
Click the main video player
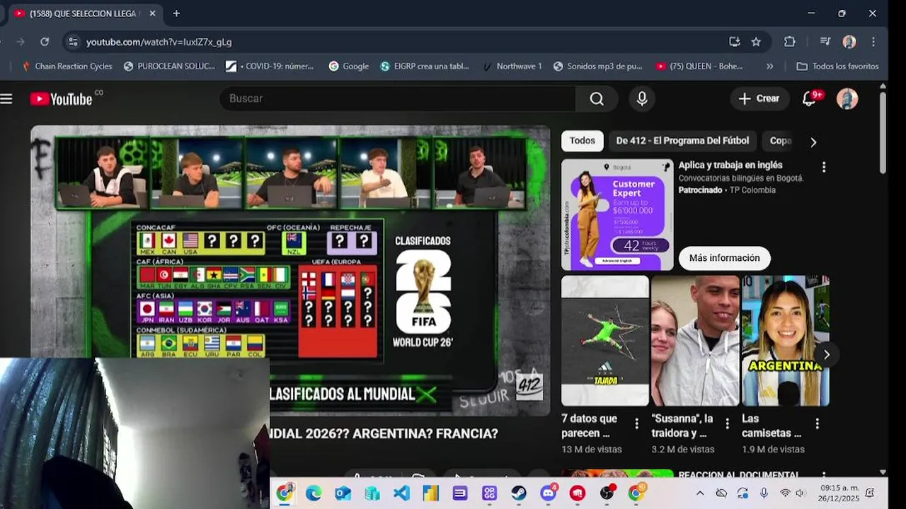coord(290,270)
